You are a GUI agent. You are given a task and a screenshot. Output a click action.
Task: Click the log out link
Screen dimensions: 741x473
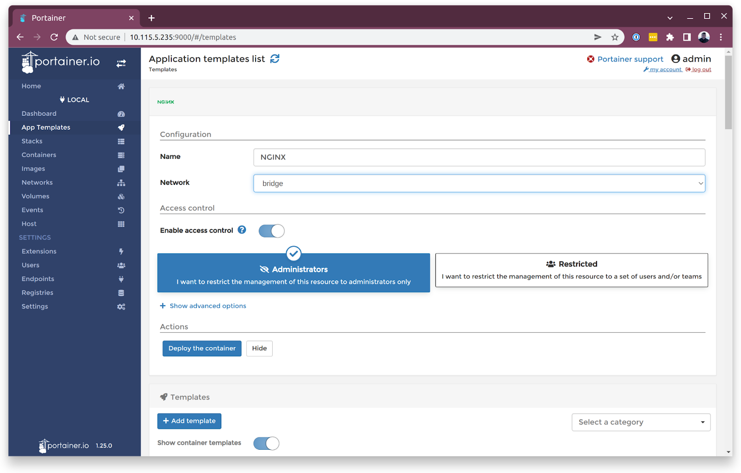point(701,69)
